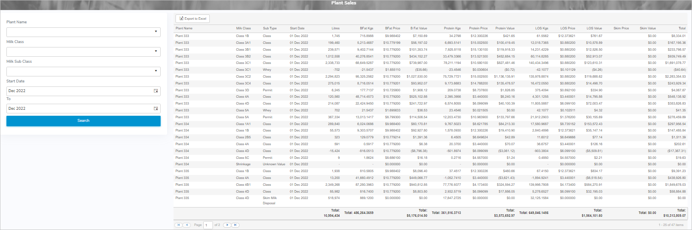
Task: Expand the Milk Sub Class dropdown
Action: (156, 71)
